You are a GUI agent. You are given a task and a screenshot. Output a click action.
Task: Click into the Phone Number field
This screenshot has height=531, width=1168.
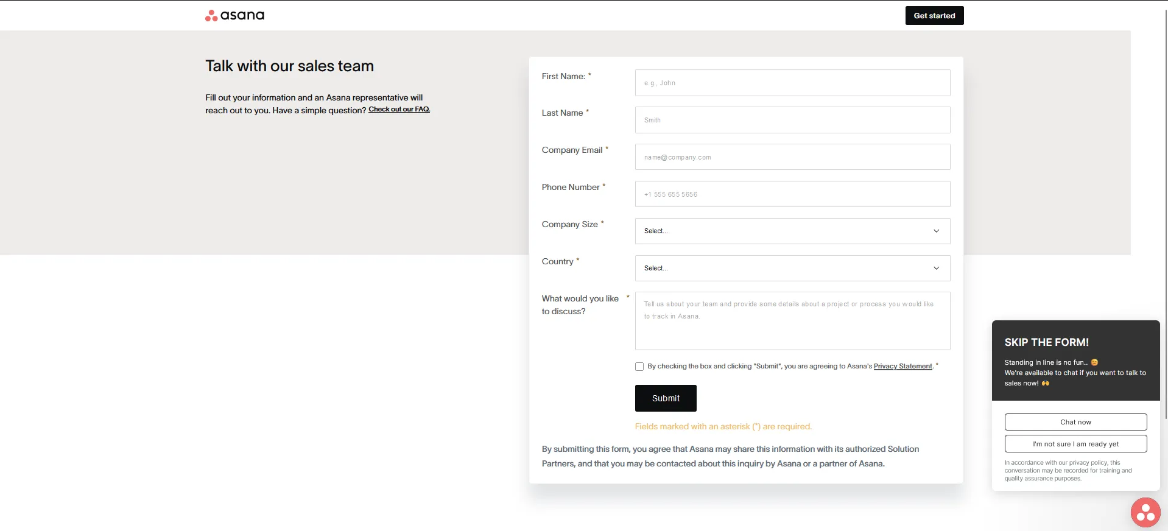[x=792, y=194]
